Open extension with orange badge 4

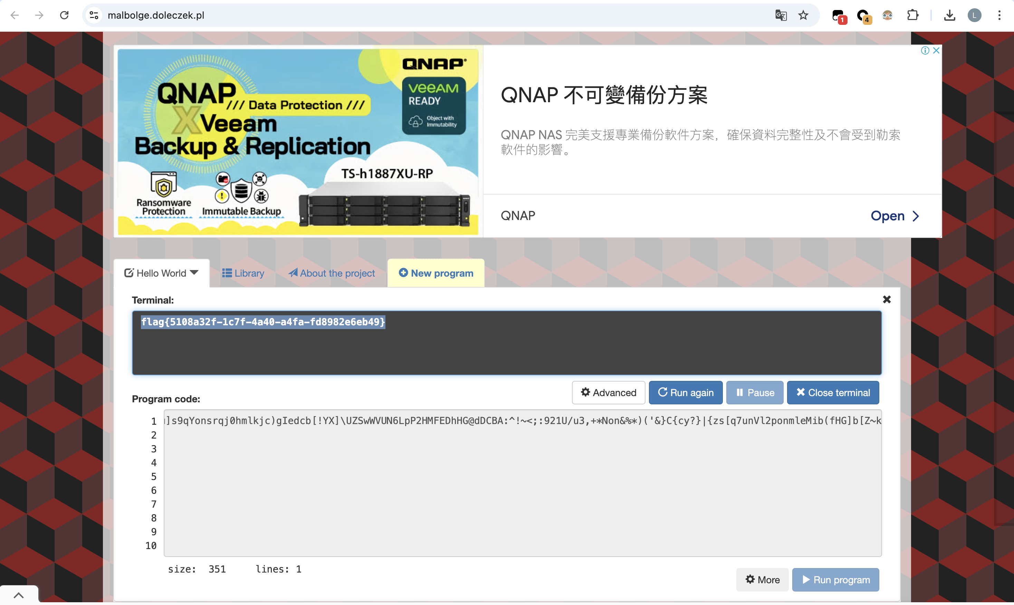(863, 16)
